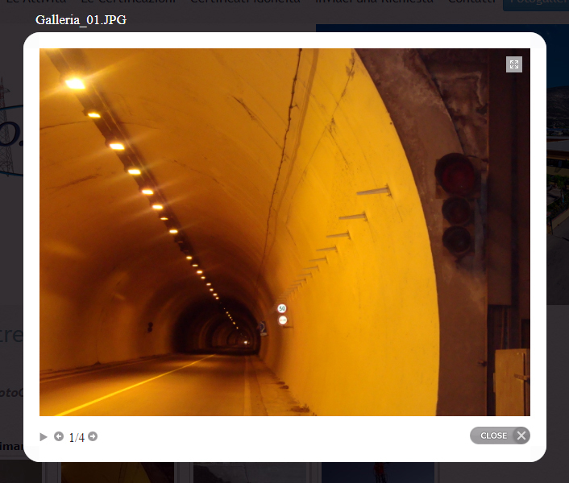Click the tunnel photo Galleria_01
569x483 pixels.
tap(284, 232)
